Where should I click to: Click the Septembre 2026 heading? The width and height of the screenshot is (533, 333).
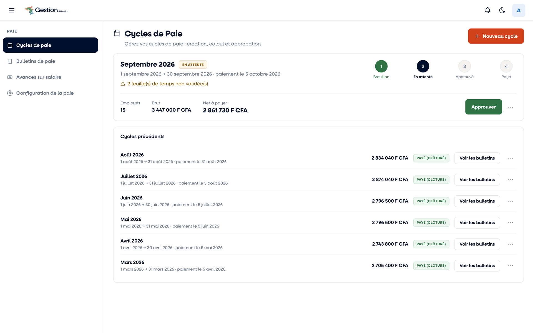147,64
